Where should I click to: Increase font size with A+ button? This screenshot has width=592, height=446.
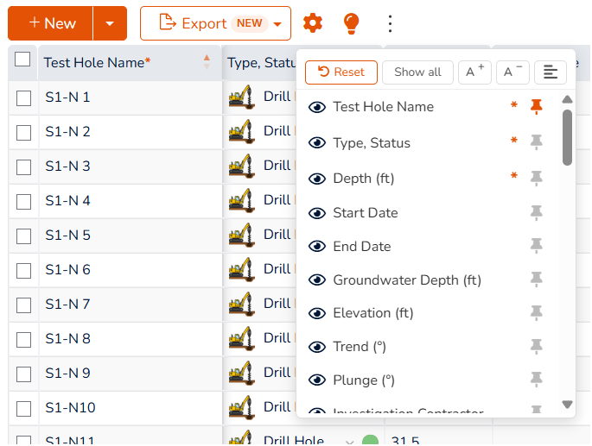[474, 72]
